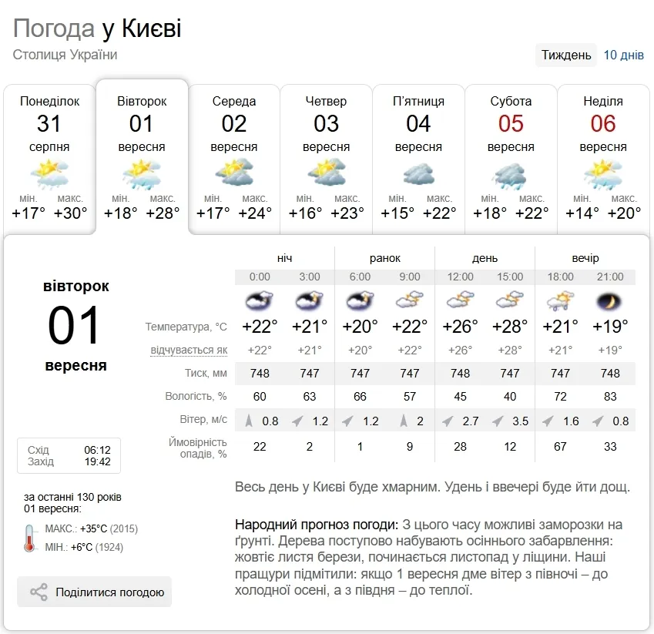The width and height of the screenshot is (654, 634).
Task: Click the 18:00 sun with rain icon
Action: coord(560,301)
